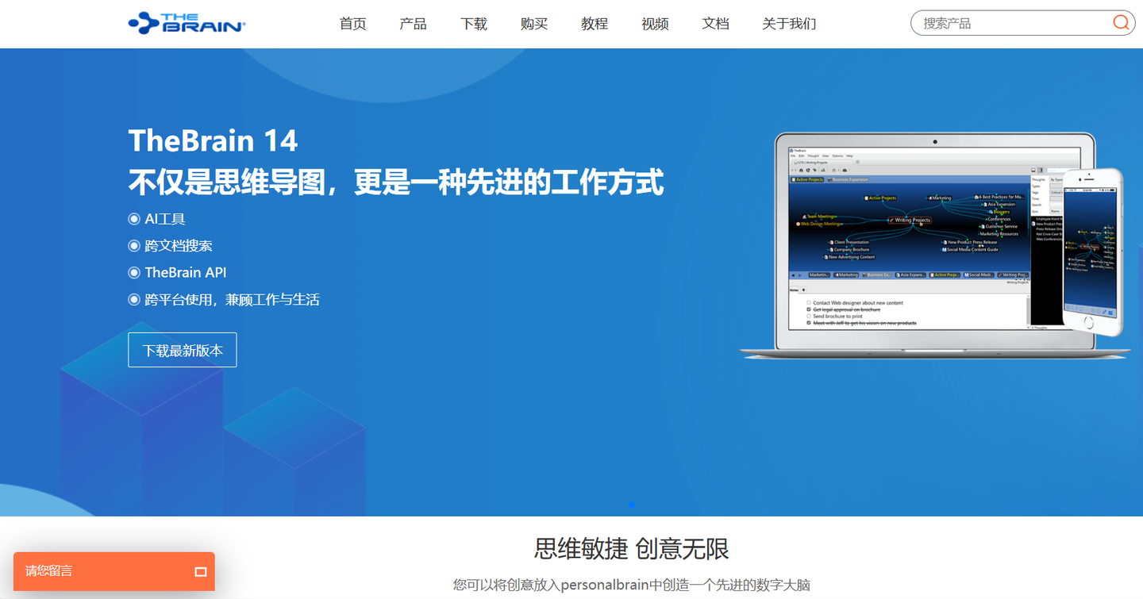Click the 下载最新版本 button
Screen dimensions: 1143x599
tap(183, 350)
